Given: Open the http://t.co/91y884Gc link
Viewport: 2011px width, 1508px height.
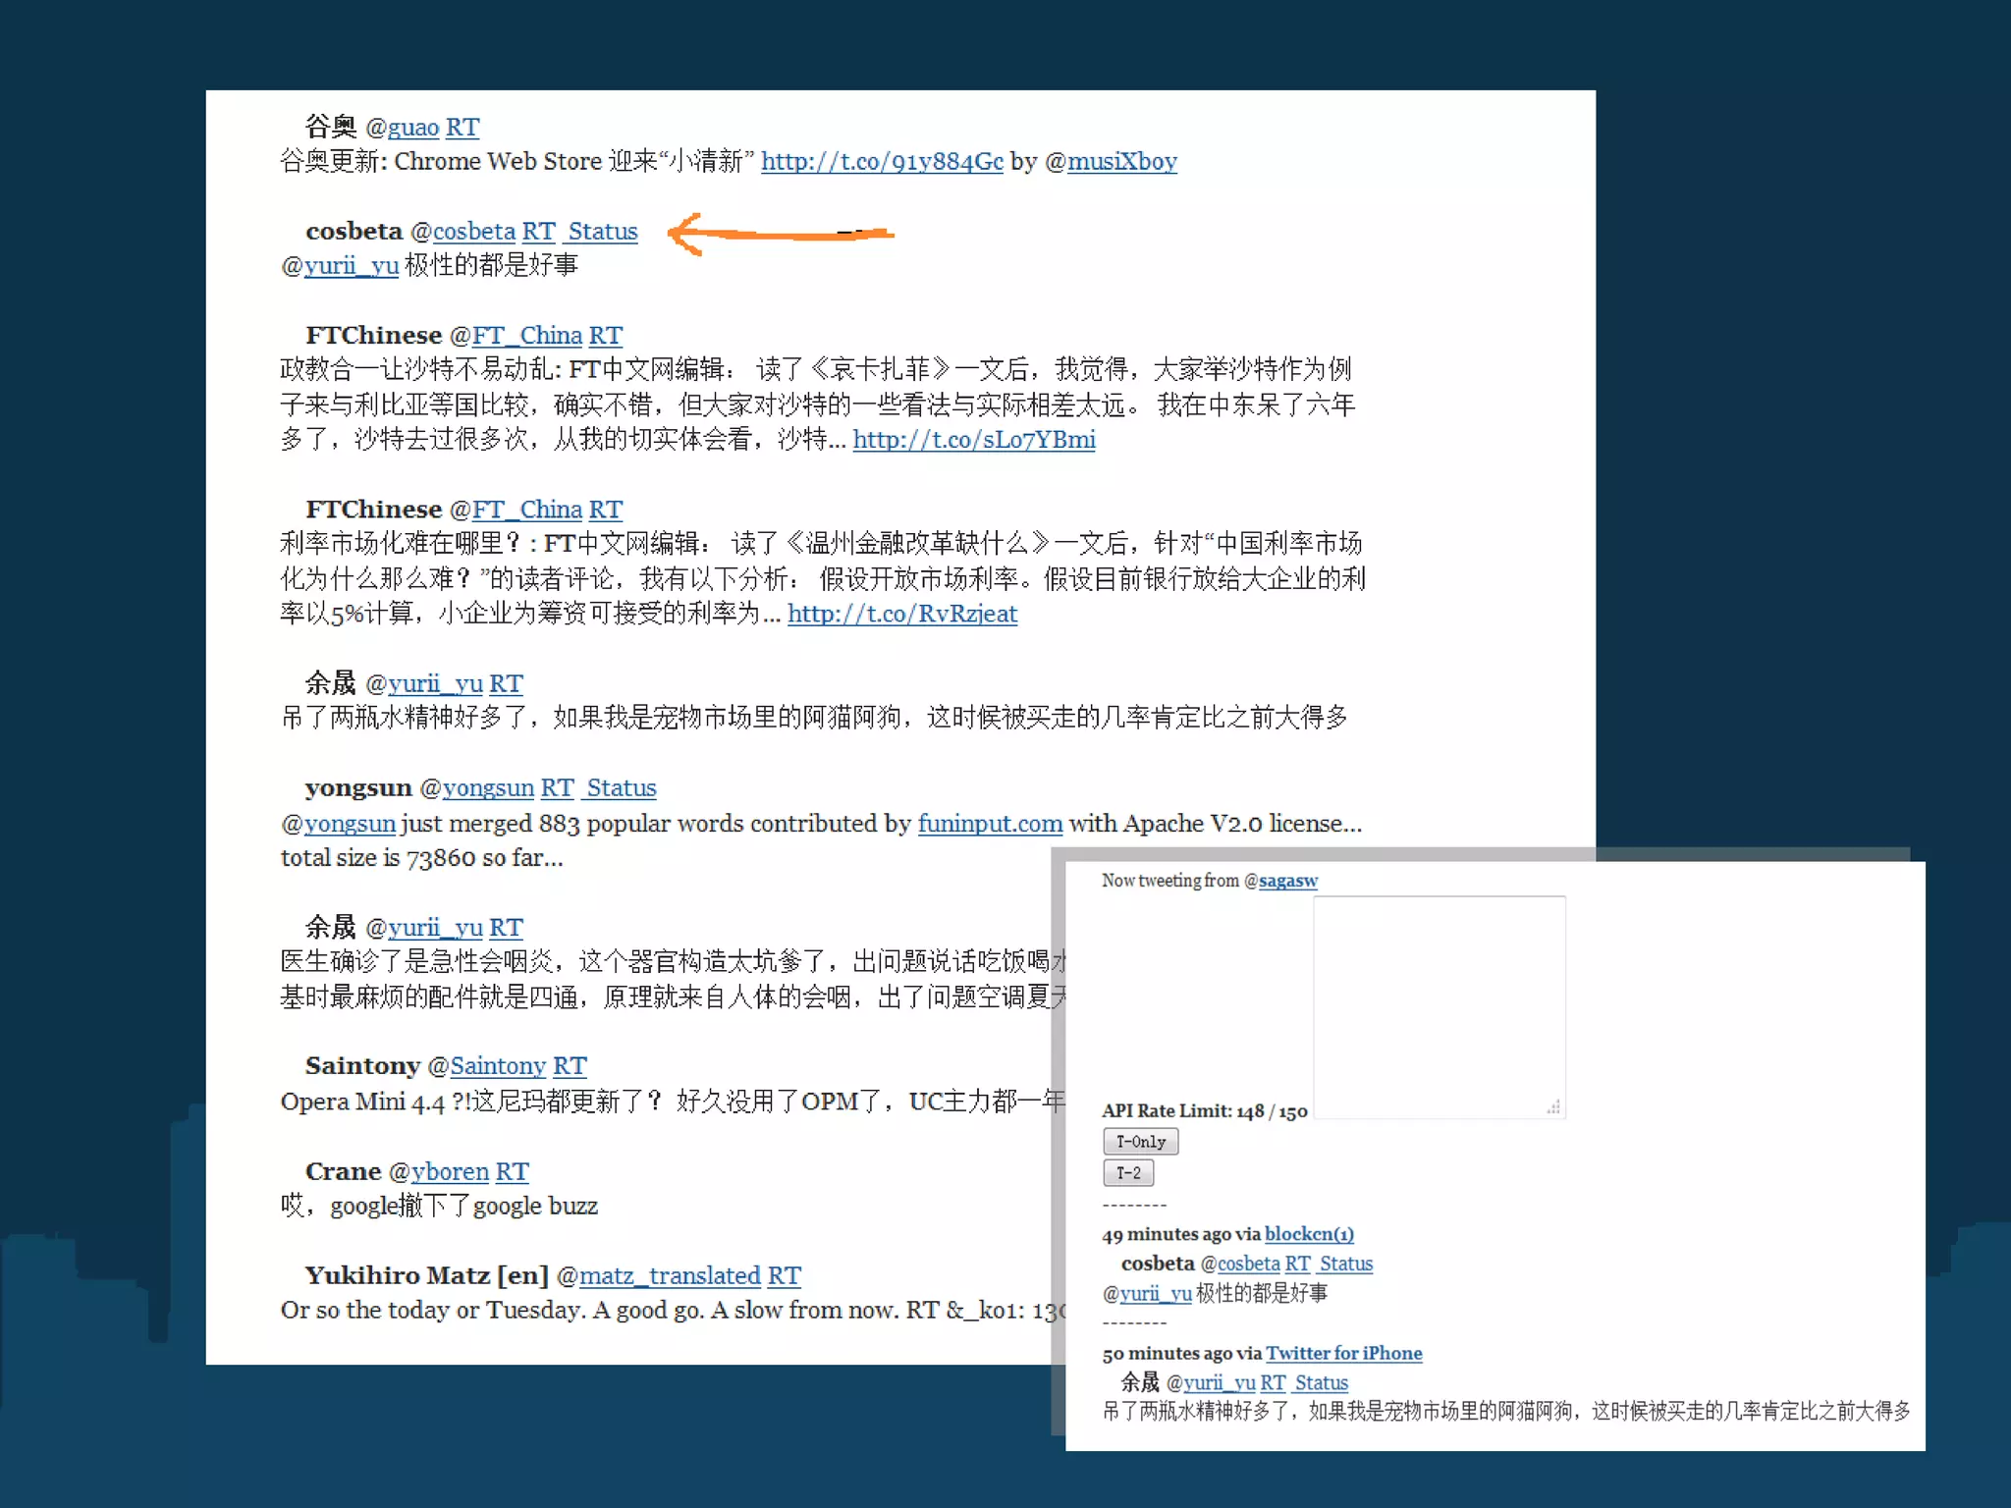Looking at the screenshot, I should pyautogui.click(x=882, y=161).
